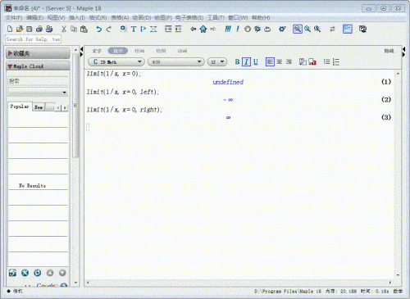Toggle Underline formatting button

[256, 62]
